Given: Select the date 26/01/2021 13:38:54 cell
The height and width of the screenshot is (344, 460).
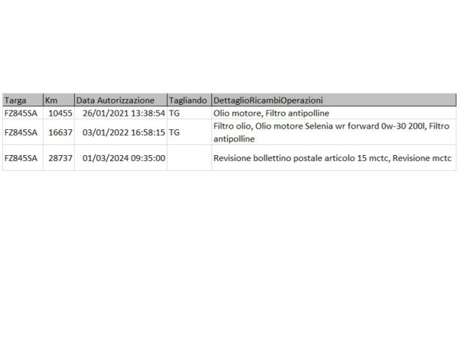Looking at the screenshot, I should click(121, 113).
